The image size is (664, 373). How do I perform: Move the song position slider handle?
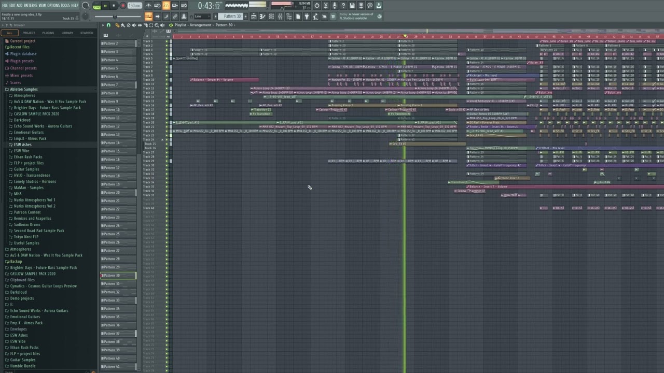click(x=115, y=17)
